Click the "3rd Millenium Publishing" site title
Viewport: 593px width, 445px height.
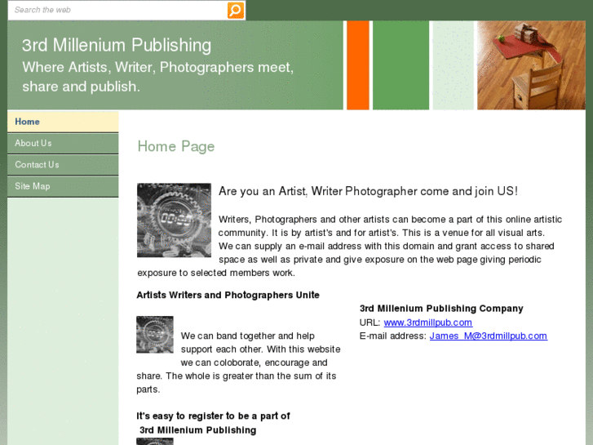coord(117,45)
